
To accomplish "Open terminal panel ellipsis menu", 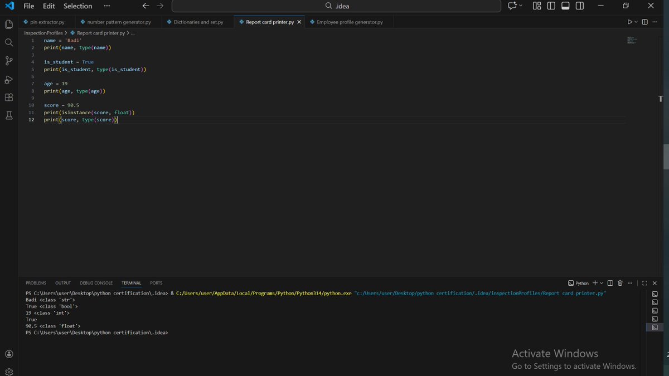I will (x=630, y=283).
